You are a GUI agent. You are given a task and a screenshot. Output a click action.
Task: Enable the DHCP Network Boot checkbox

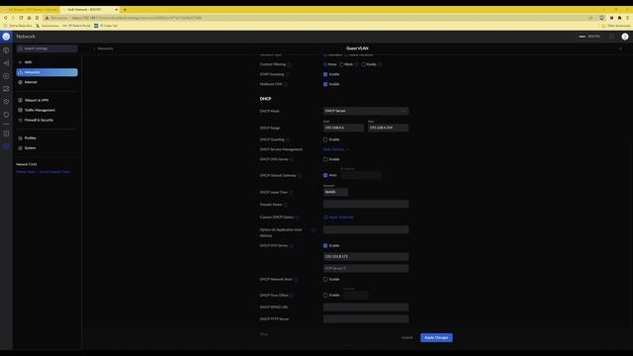(325, 279)
